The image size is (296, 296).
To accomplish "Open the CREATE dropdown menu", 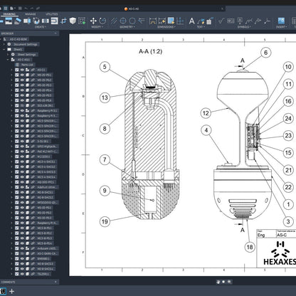I will (41, 27).
